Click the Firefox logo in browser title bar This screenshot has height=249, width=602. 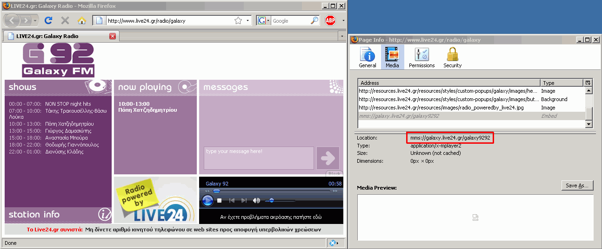[6, 6]
